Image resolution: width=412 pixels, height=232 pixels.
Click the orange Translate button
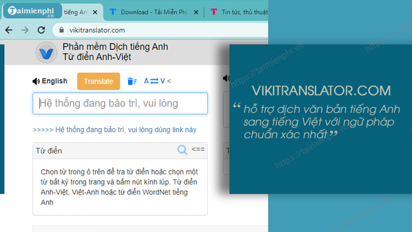pos(98,81)
